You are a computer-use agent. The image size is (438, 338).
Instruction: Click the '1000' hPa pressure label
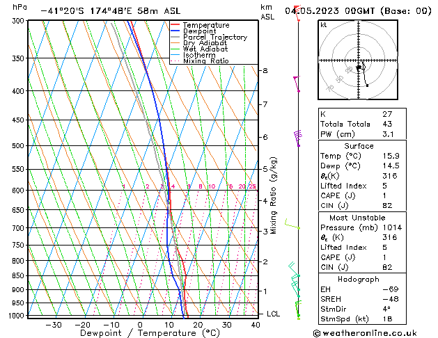[x=18, y=316]
